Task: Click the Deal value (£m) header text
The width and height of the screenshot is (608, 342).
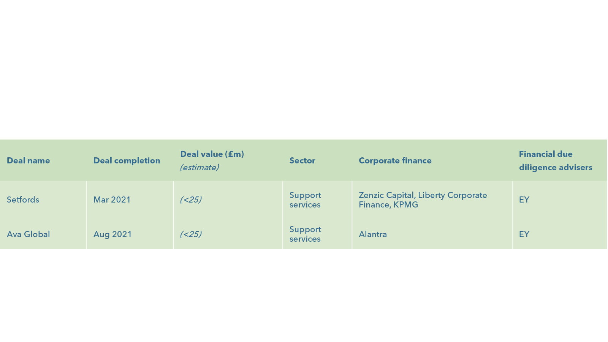Action: tap(212, 154)
